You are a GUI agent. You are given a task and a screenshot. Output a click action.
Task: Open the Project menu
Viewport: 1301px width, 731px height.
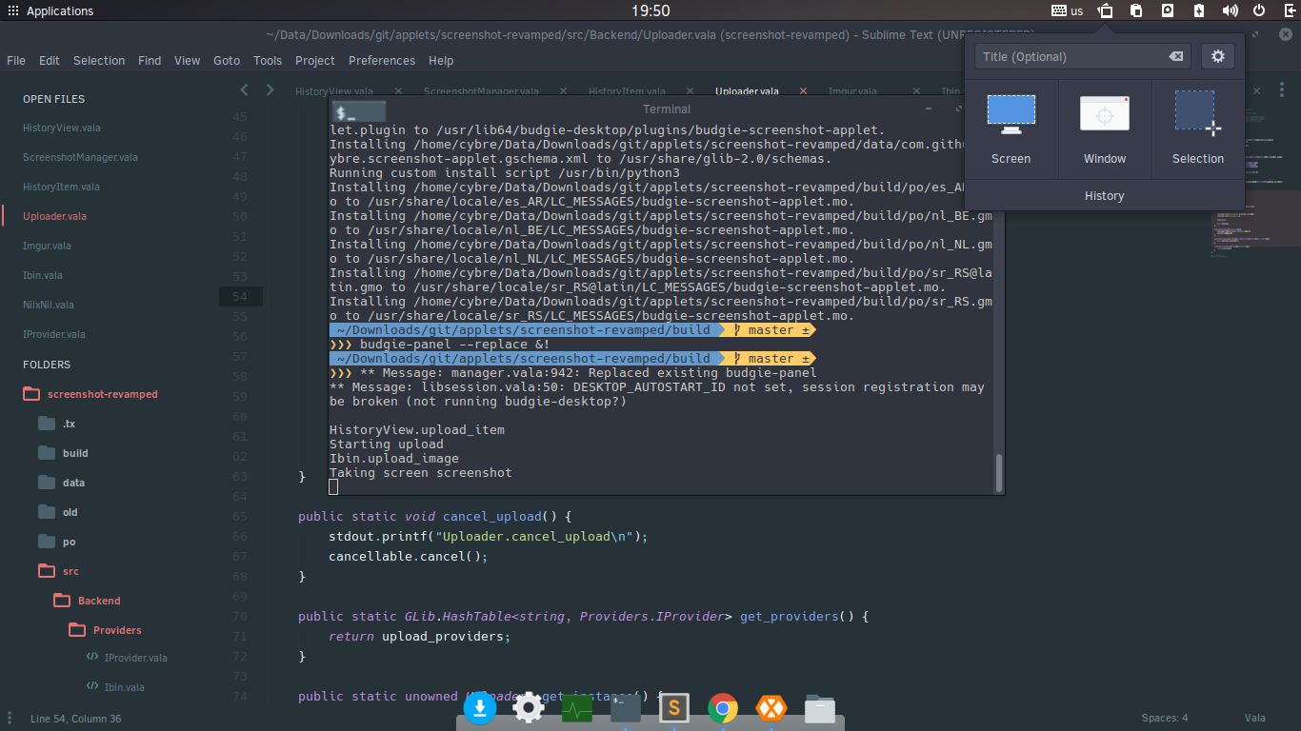[315, 60]
